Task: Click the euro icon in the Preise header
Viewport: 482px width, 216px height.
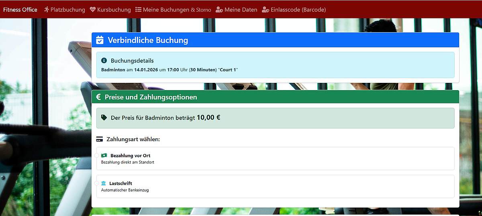Action: point(98,97)
